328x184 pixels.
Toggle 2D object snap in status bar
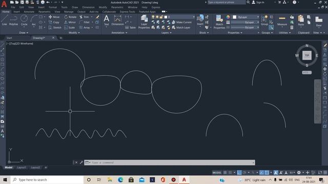267,173
